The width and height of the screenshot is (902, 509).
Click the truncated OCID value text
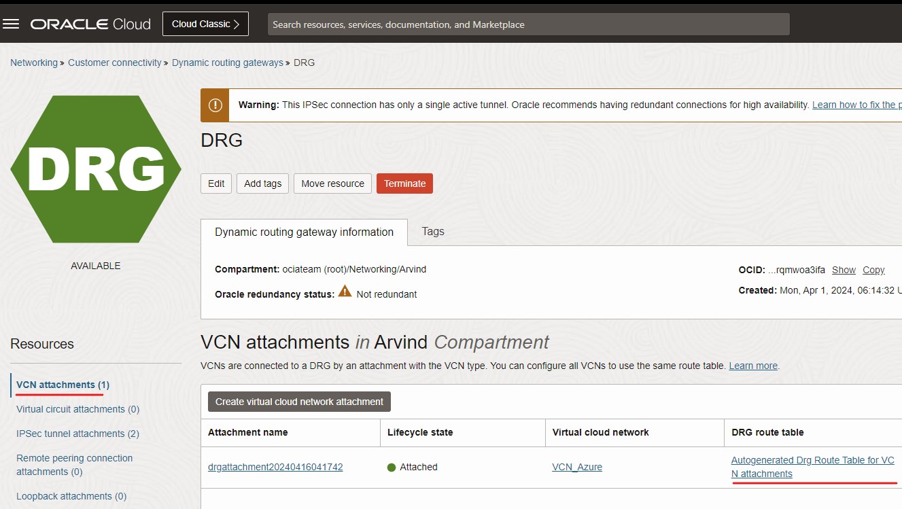(797, 270)
